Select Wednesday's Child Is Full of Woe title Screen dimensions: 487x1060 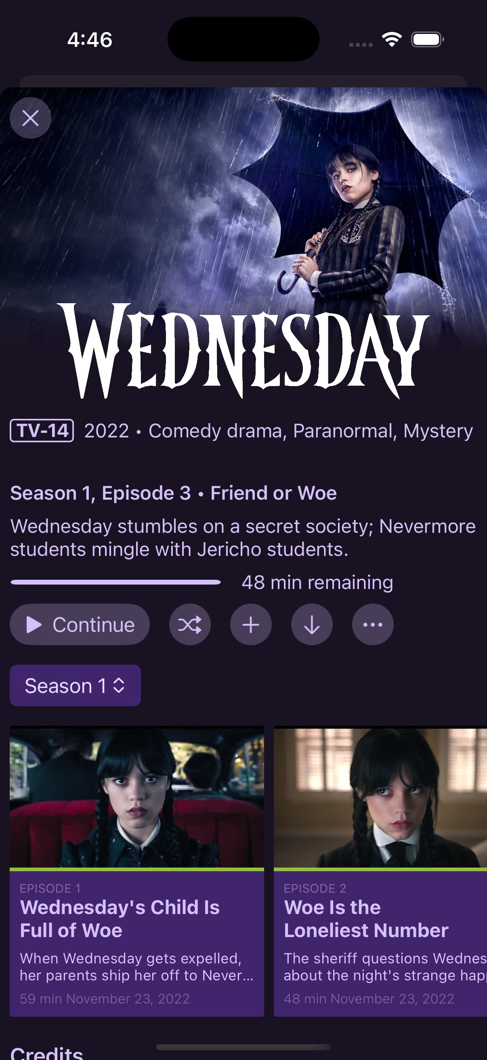pyautogui.click(x=120, y=919)
